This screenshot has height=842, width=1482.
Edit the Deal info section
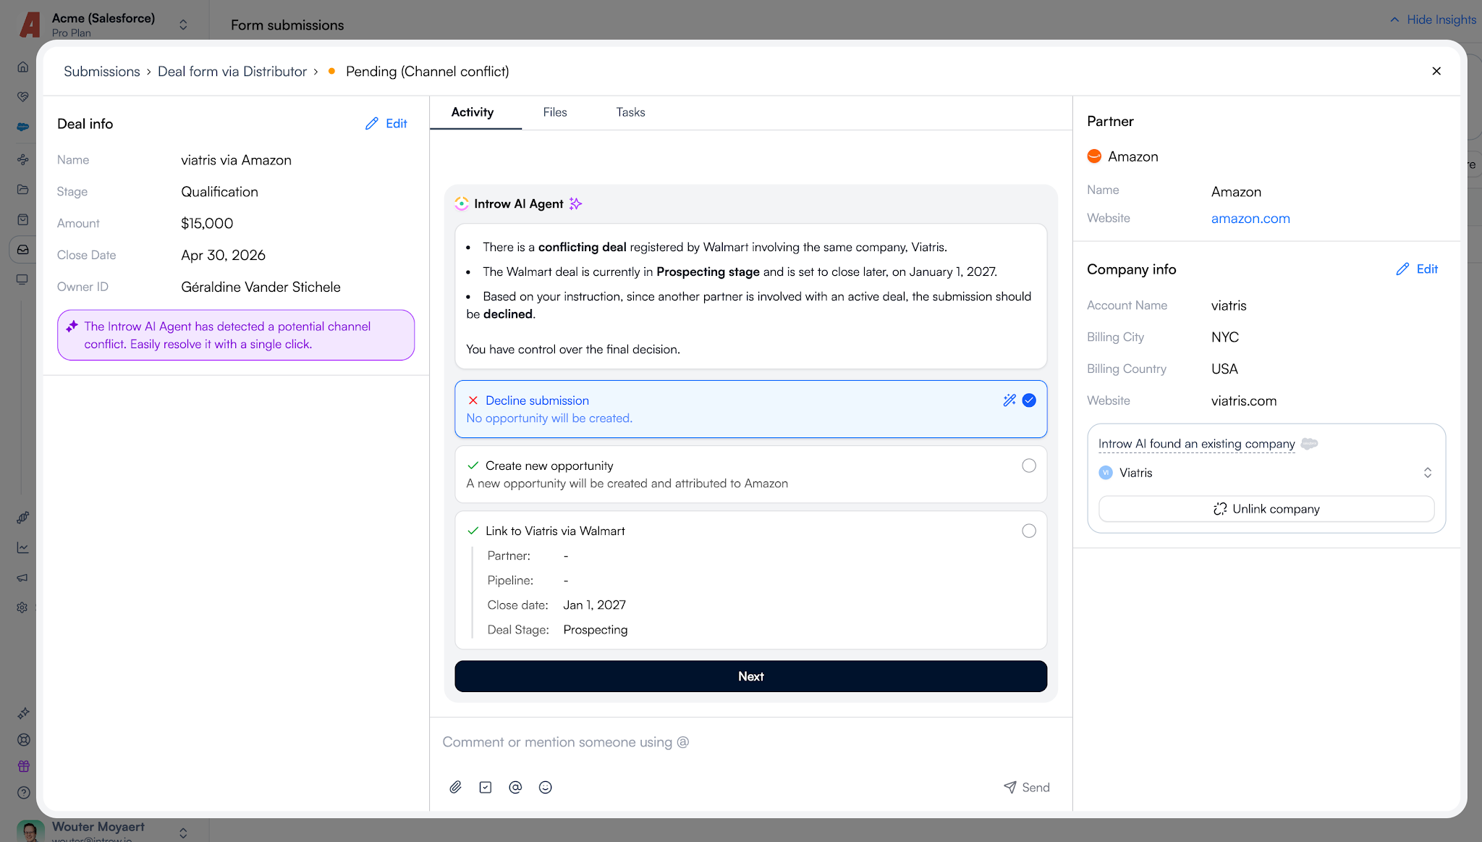pyautogui.click(x=386, y=124)
